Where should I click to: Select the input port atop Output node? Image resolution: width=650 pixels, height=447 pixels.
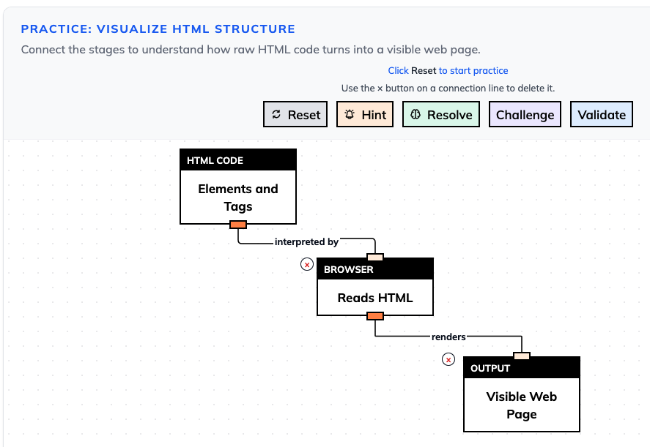[522, 356]
